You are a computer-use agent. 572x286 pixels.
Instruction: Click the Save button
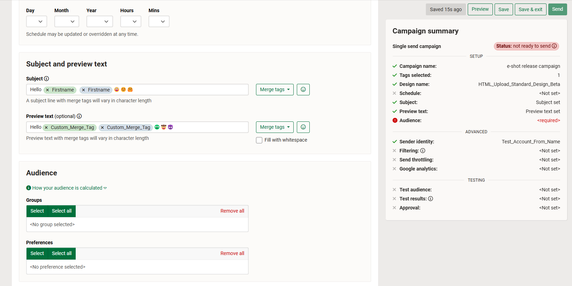(x=504, y=9)
